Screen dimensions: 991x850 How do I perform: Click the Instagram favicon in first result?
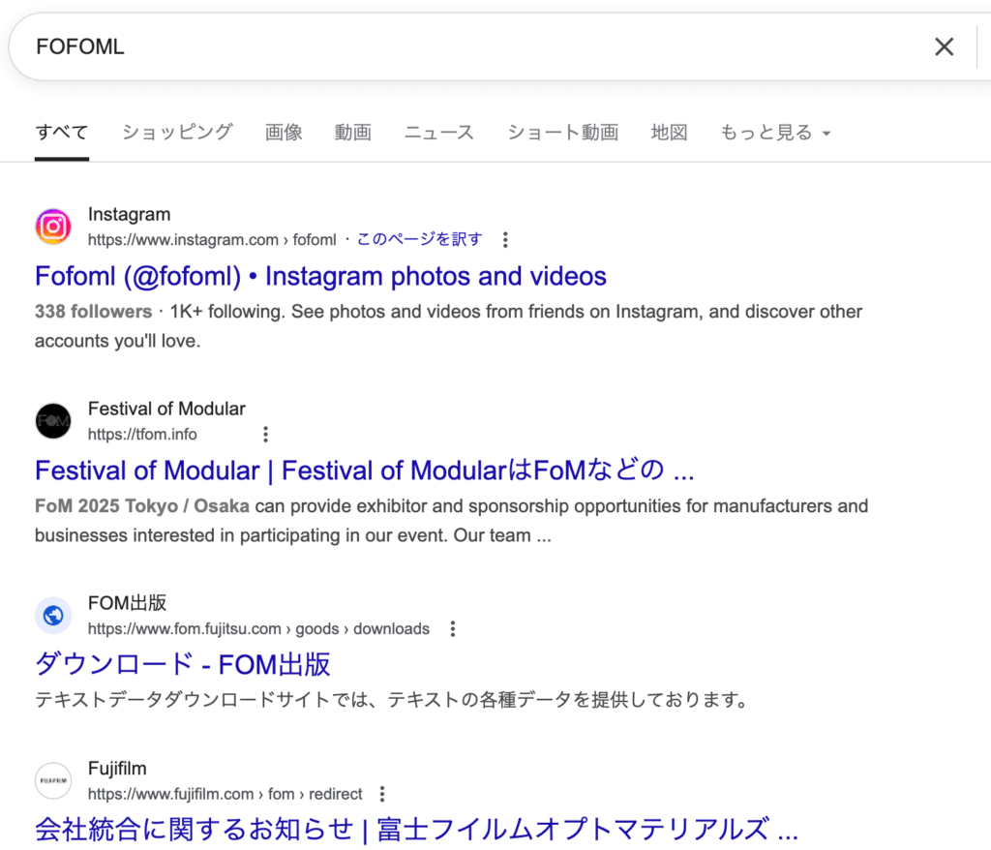(53, 227)
